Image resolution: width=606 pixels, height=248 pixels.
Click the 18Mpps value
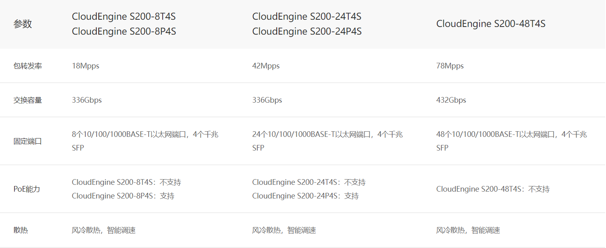coord(85,66)
